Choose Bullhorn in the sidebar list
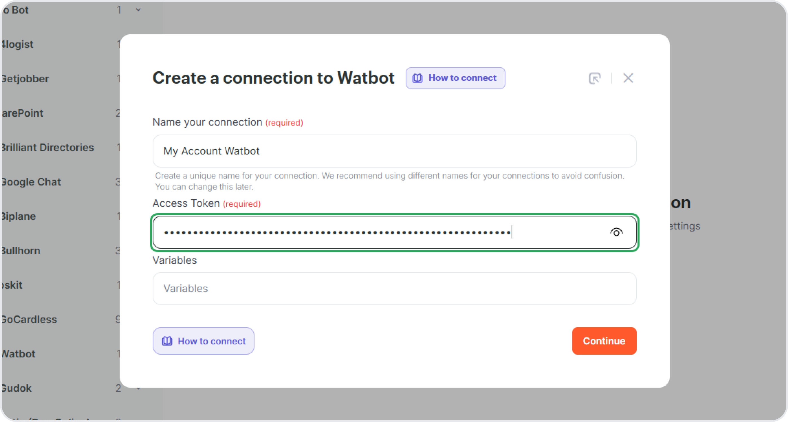The width and height of the screenshot is (788, 422). [21, 251]
